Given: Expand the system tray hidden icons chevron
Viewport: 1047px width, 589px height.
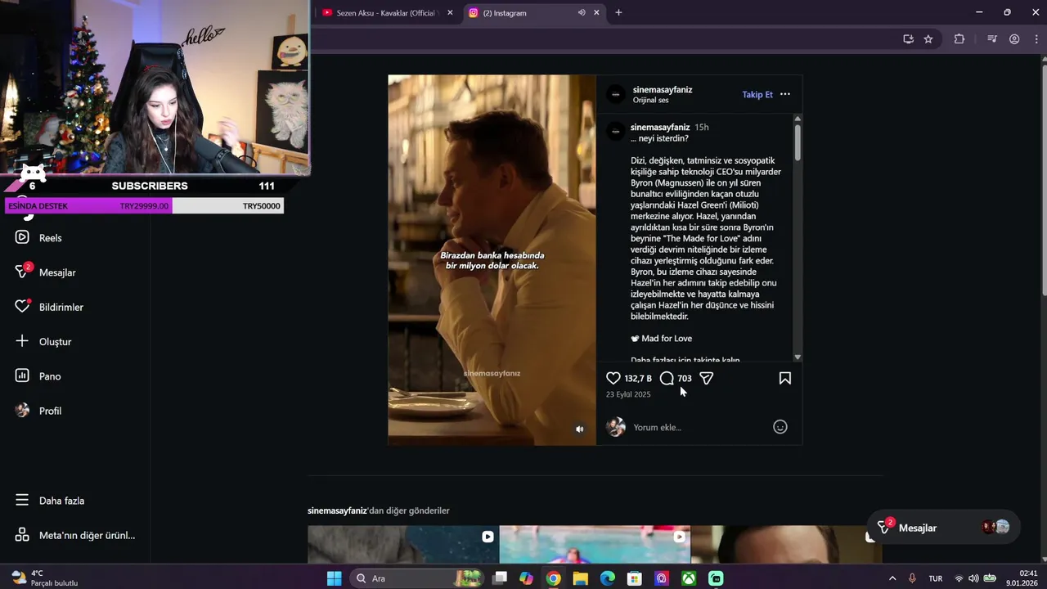Looking at the screenshot, I should [892, 578].
